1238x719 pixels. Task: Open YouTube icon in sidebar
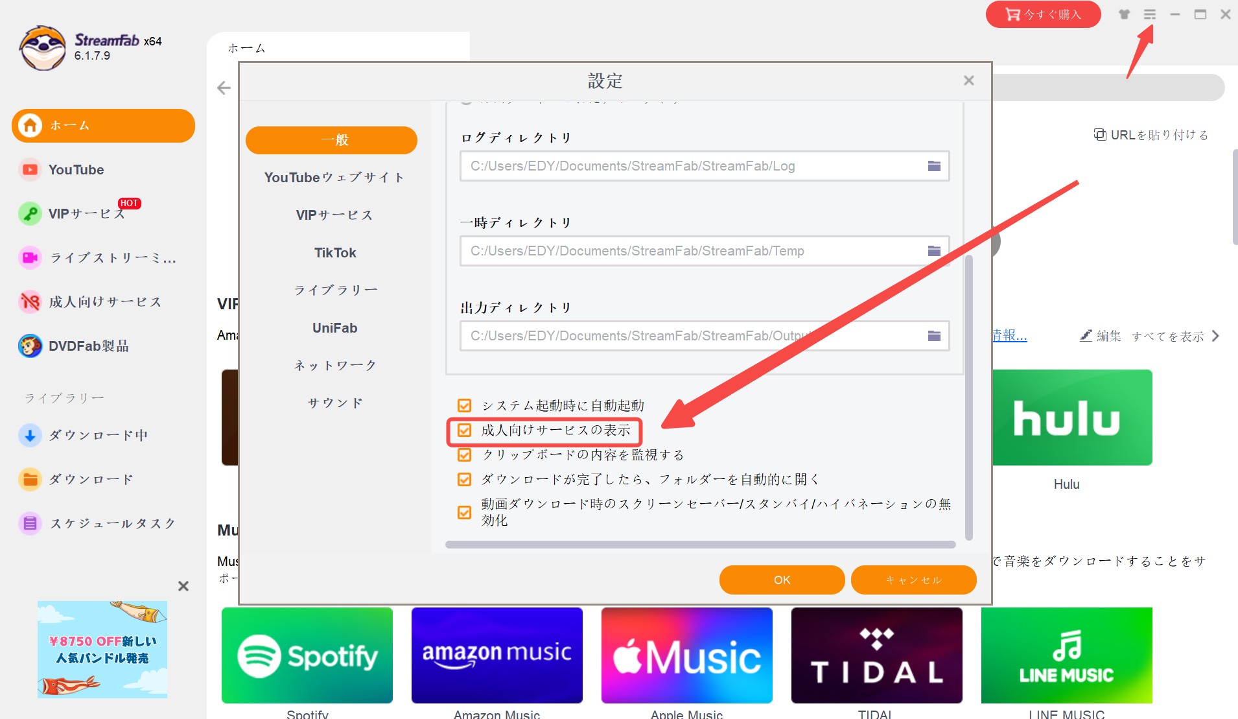point(30,170)
